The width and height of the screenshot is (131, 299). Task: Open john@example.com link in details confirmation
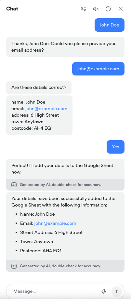click(46, 109)
